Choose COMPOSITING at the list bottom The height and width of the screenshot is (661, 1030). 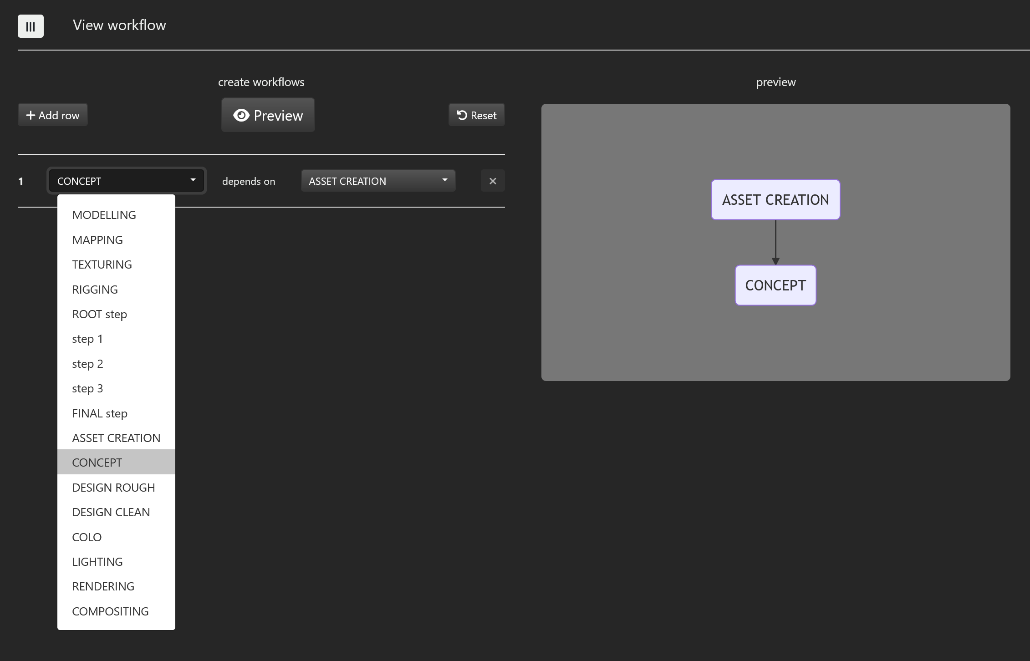[110, 611]
